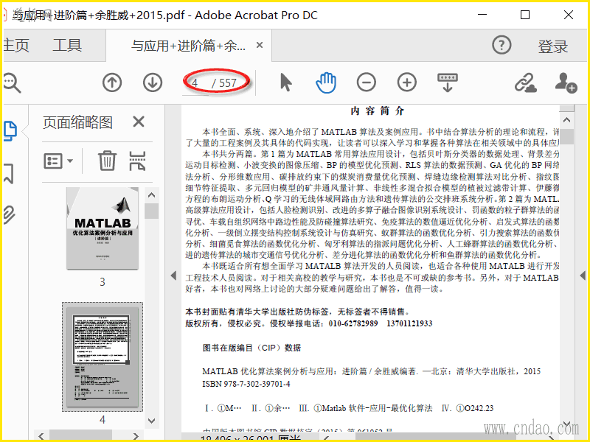Choose the arrow Selection tool
This screenshot has height=442, width=590.
coord(286,83)
